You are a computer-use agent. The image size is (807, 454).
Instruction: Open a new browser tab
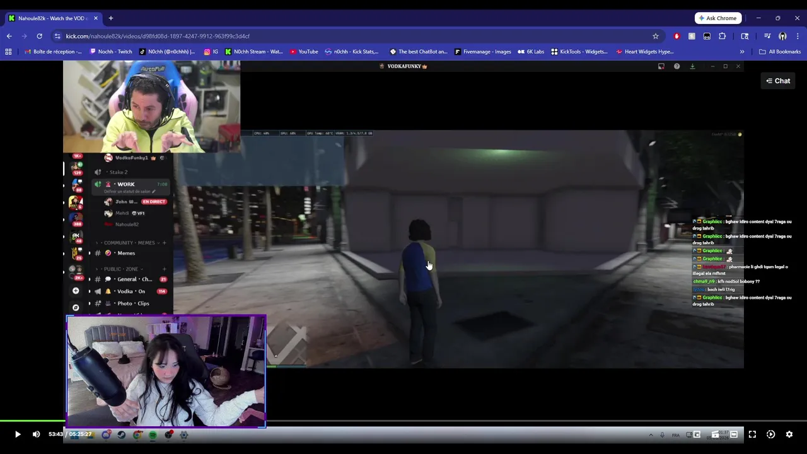click(x=110, y=18)
